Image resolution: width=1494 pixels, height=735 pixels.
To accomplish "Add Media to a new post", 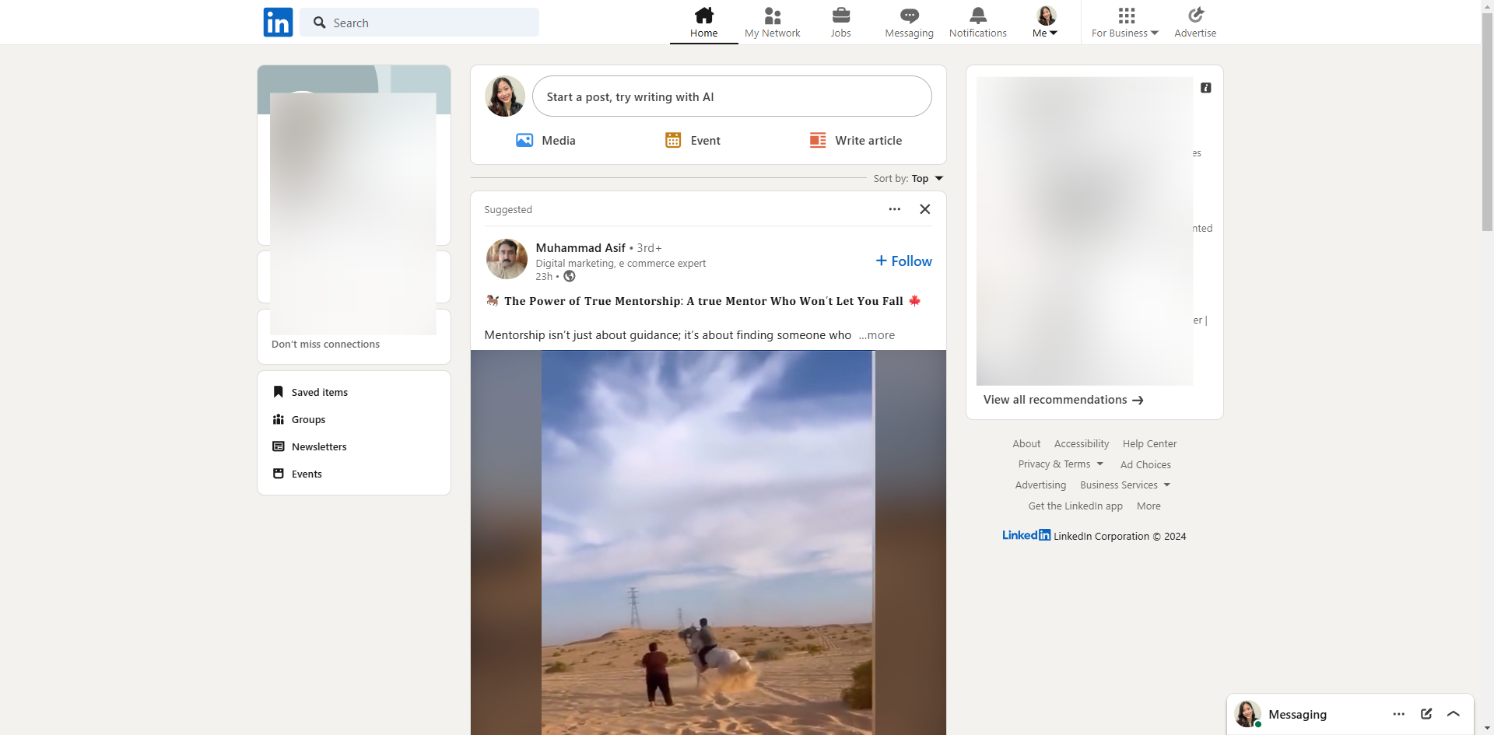I will click(x=545, y=141).
